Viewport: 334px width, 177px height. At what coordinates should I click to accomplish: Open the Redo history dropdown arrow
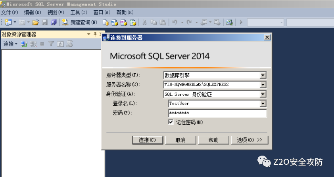pyautogui.click(x=196, y=22)
